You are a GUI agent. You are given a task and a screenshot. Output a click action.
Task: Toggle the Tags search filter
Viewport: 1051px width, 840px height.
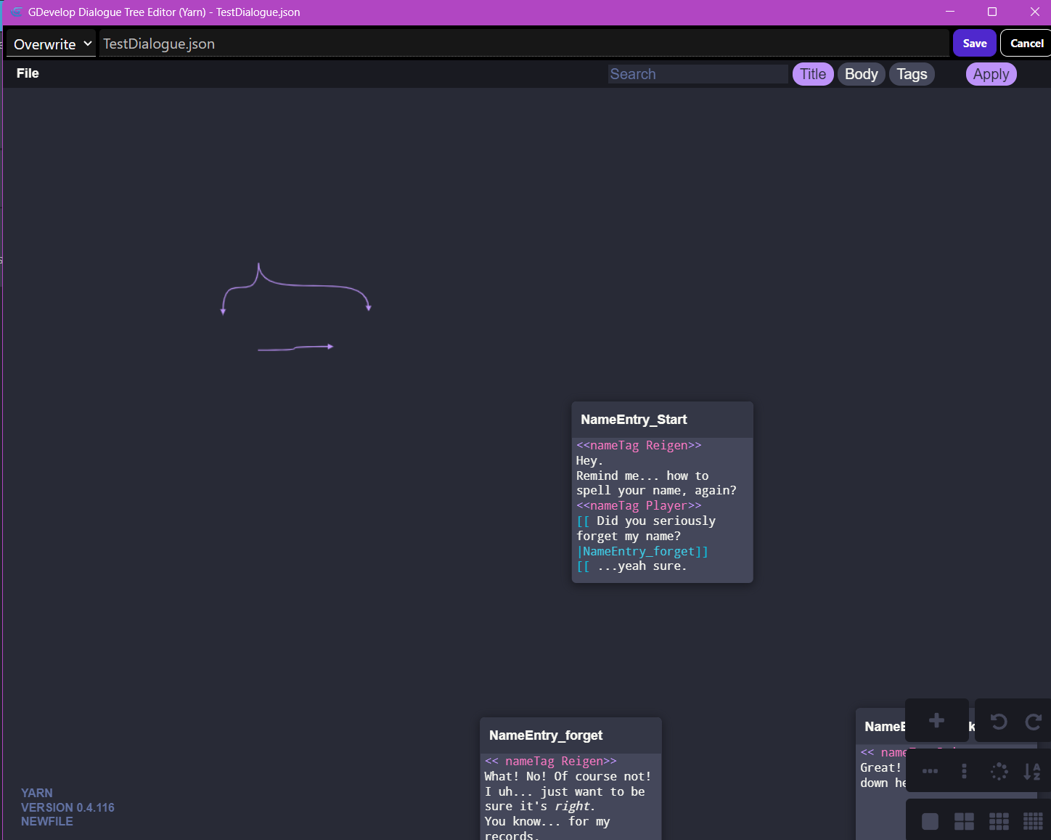[x=912, y=73]
